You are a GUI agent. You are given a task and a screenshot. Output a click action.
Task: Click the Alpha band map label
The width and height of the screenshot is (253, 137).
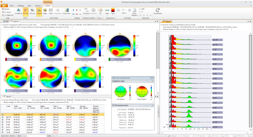pyautogui.click(x=85, y=60)
